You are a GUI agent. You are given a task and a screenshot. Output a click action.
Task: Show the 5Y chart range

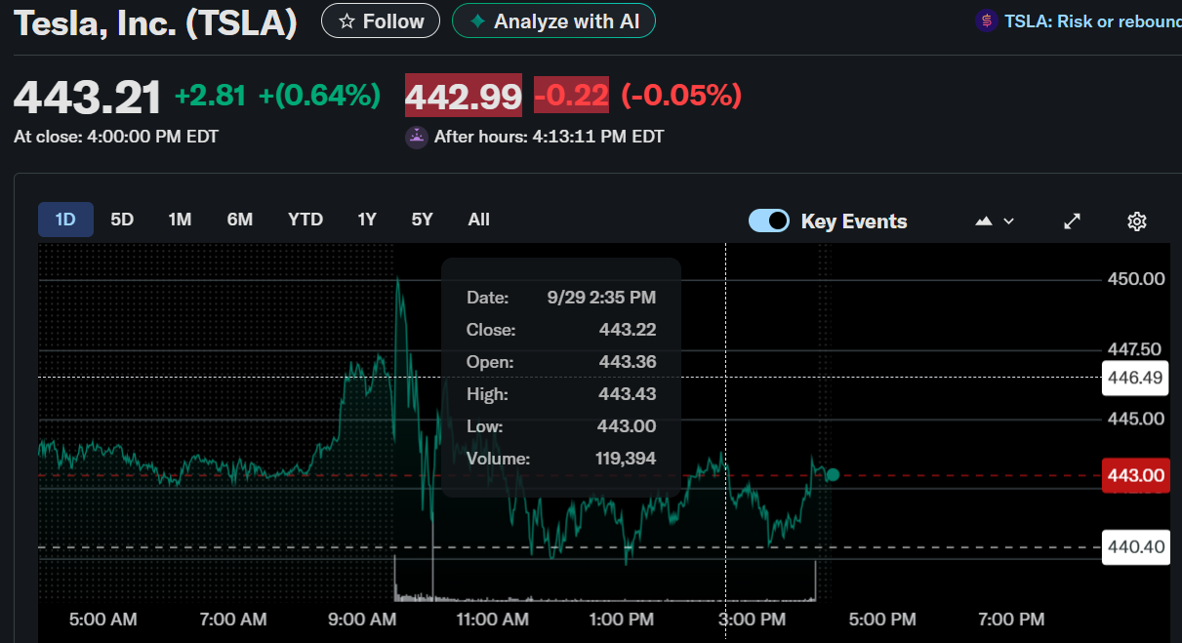click(x=423, y=220)
